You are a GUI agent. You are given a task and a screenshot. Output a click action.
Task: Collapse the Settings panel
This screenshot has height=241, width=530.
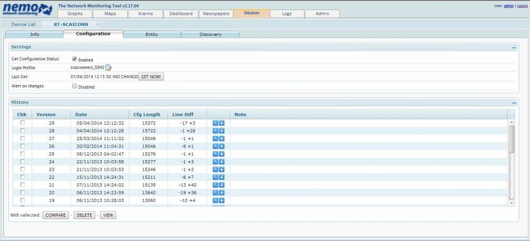514,48
